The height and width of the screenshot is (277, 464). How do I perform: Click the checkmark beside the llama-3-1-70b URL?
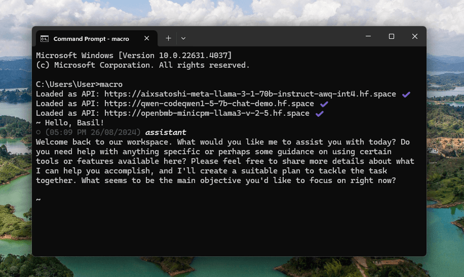tap(406, 95)
